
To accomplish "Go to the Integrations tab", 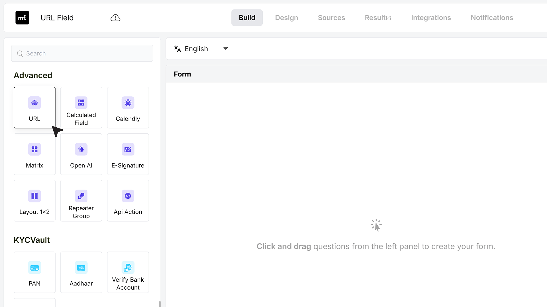I will (431, 18).
